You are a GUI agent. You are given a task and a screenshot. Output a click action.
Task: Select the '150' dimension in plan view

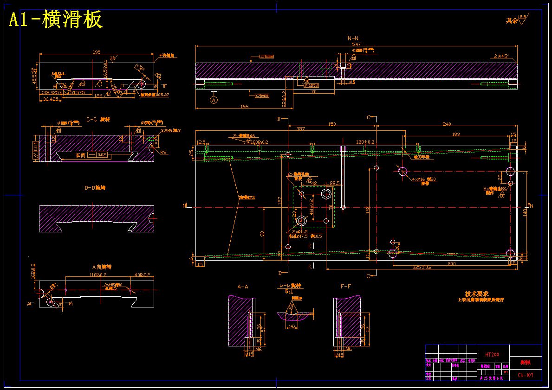click(331, 124)
